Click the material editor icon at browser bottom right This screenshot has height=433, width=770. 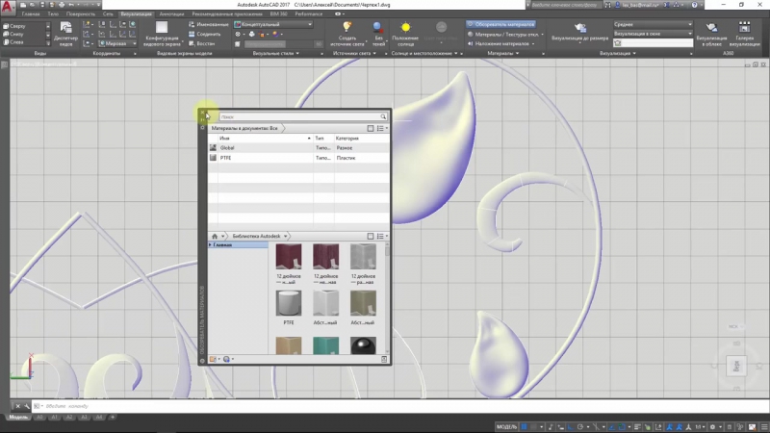pyautogui.click(x=384, y=359)
